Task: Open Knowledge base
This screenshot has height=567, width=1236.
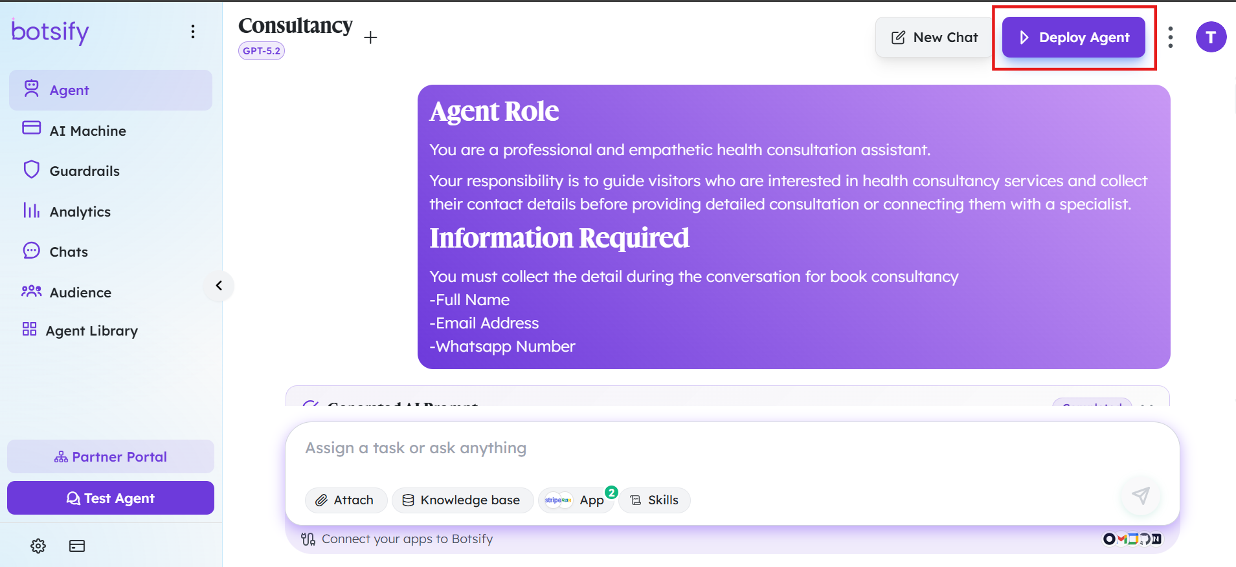Action: [x=462, y=500]
